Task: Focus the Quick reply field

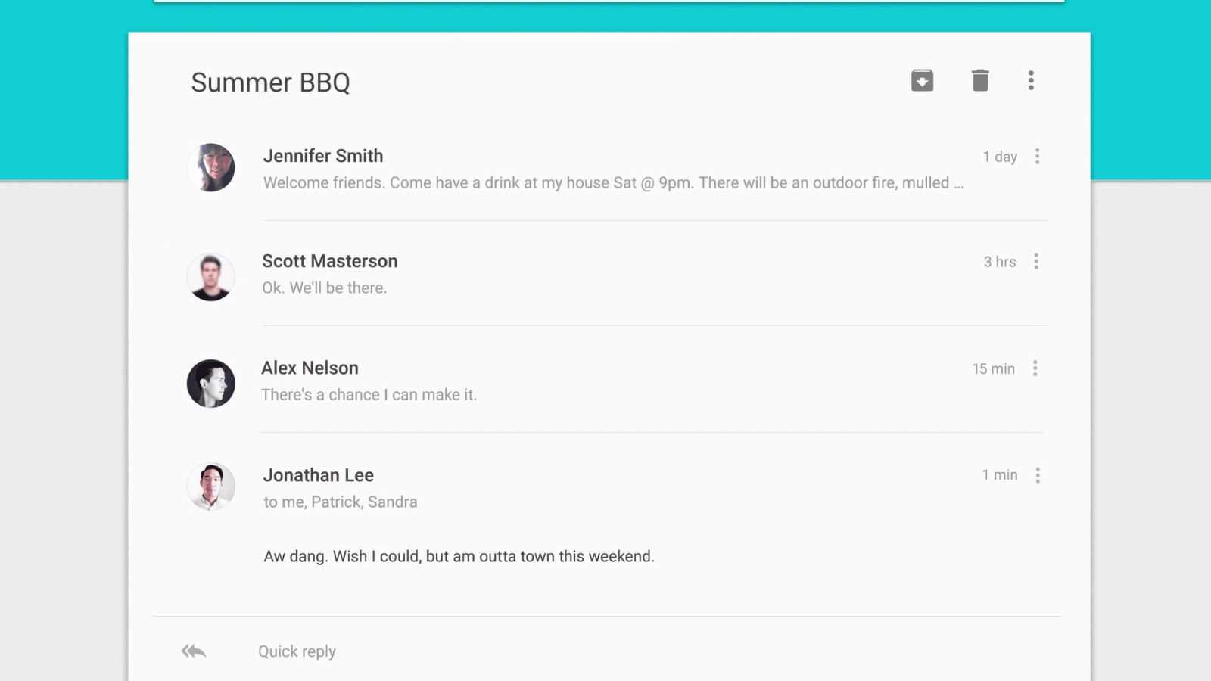Action: [297, 651]
